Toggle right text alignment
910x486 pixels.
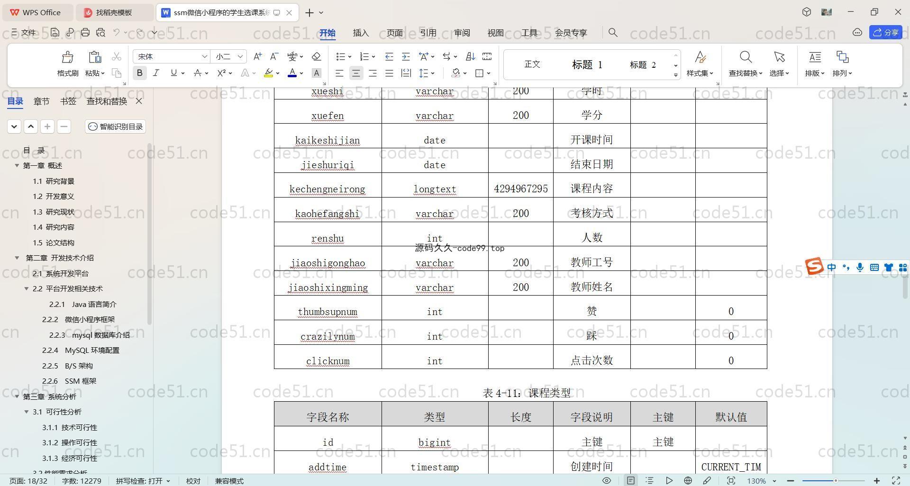(373, 73)
